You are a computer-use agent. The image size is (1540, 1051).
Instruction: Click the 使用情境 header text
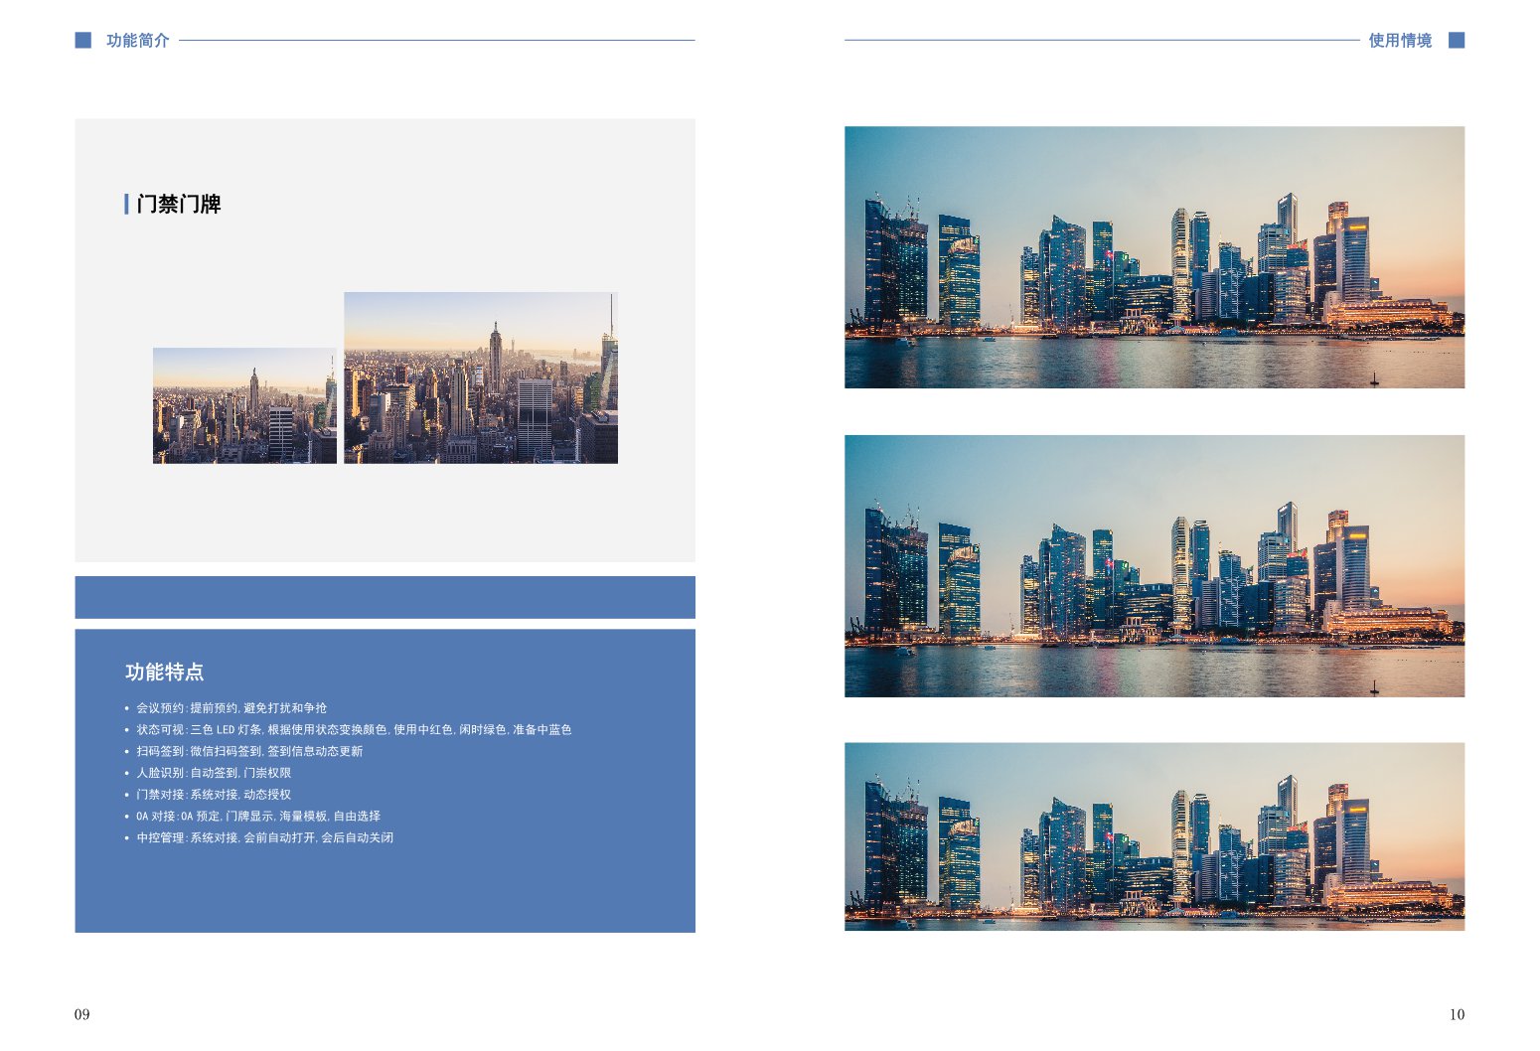coord(1400,41)
